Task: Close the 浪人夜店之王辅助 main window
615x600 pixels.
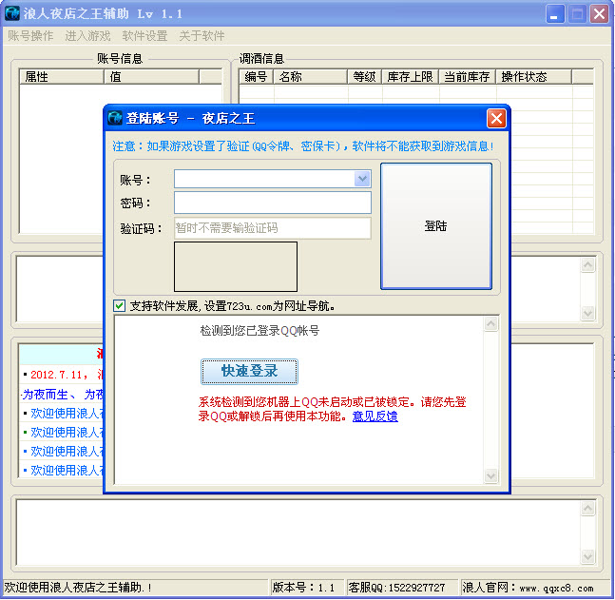Action: pyautogui.click(x=599, y=14)
